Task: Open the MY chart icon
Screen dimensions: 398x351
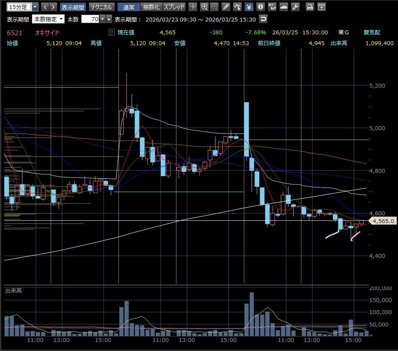Action: [x=272, y=7]
